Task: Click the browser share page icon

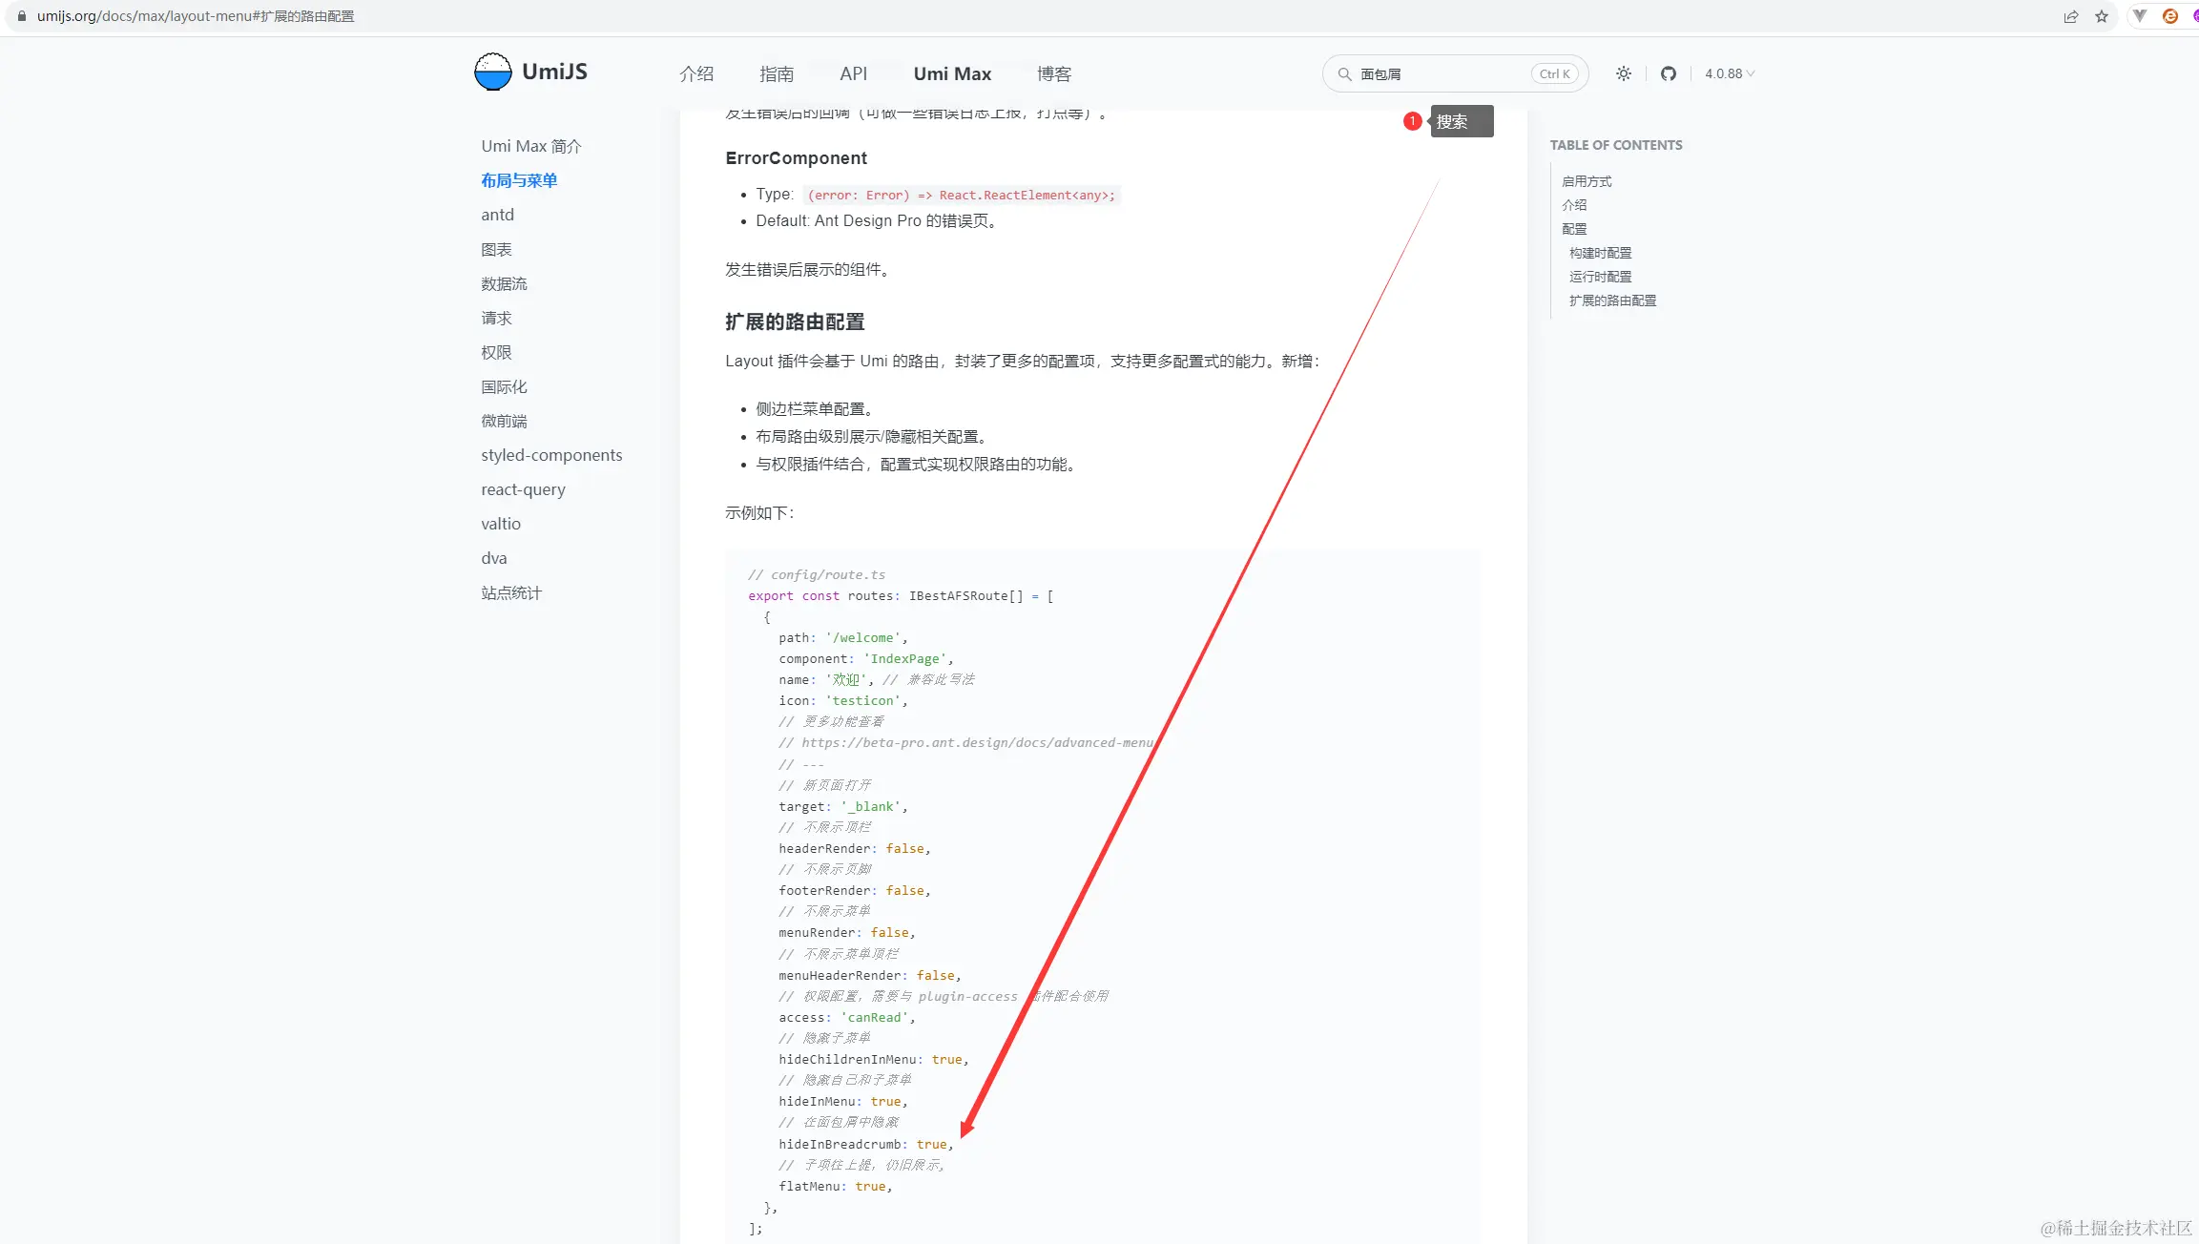Action: click(x=2071, y=16)
